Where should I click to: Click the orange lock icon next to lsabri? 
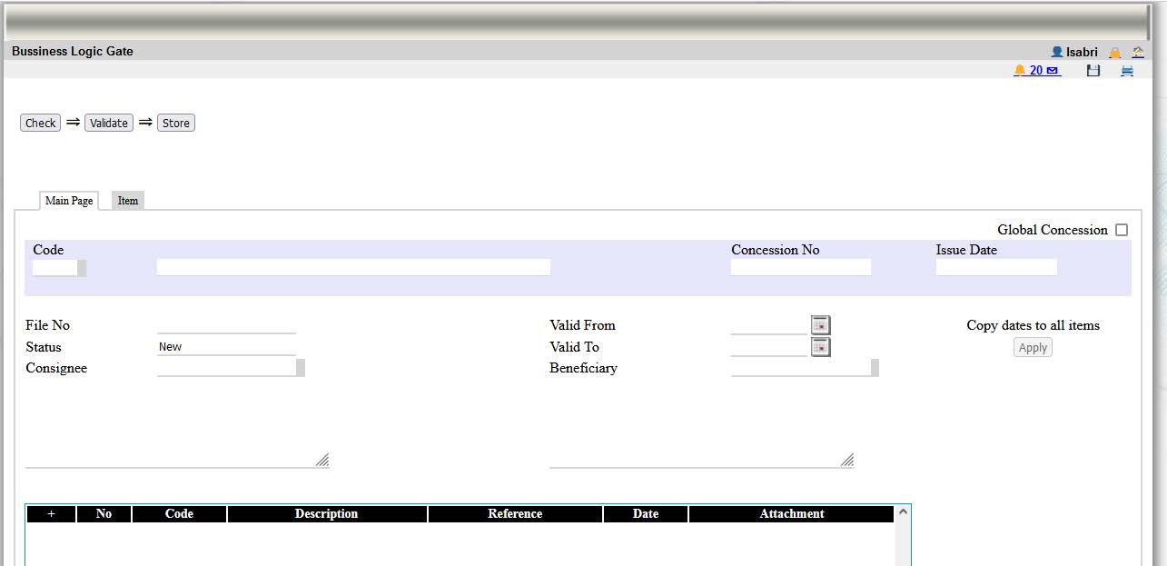(x=1114, y=53)
